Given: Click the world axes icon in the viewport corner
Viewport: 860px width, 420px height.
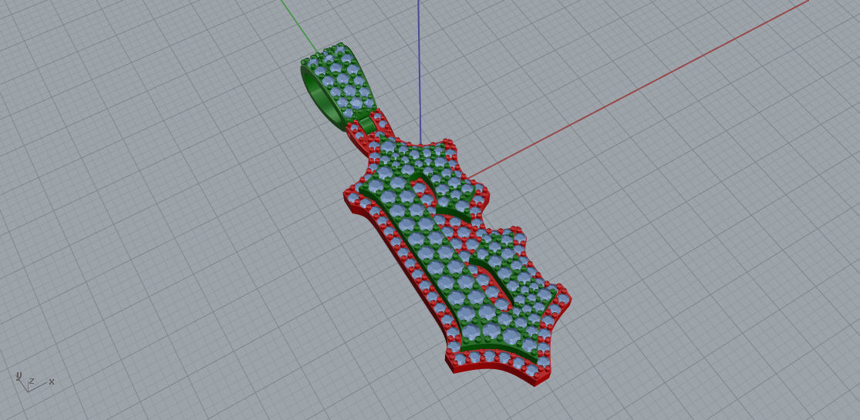Looking at the screenshot, I should [x=34, y=381].
